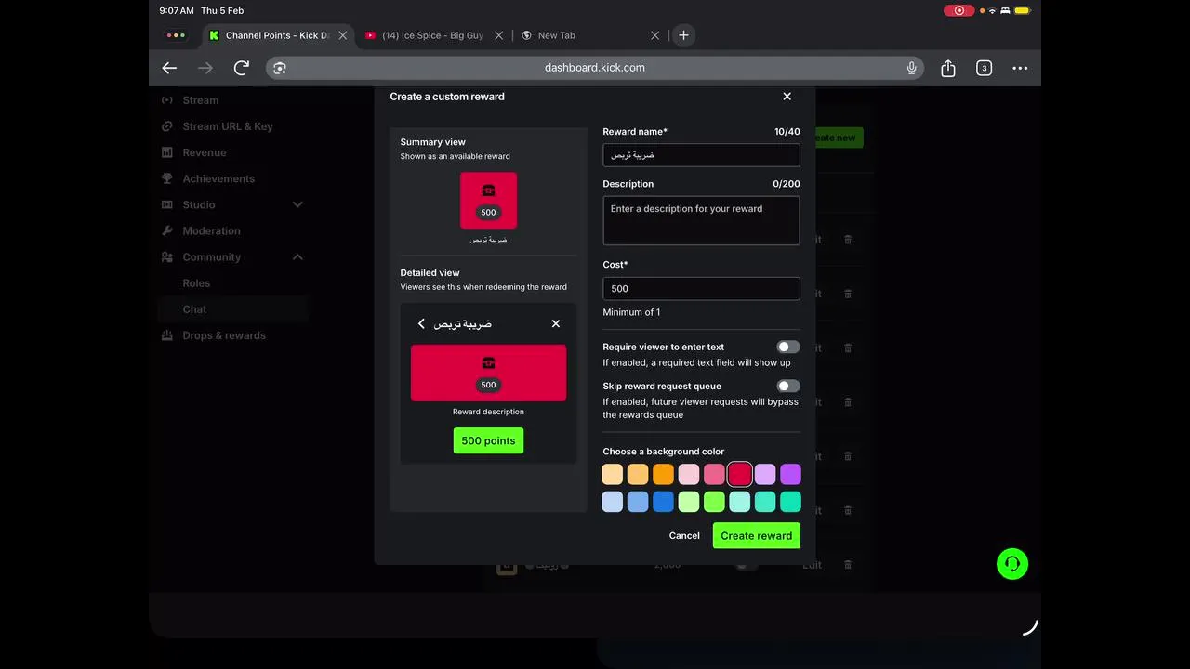Image resolution: width=1190 pixels, height=669 pixels.
Task: Select the pale pink background color
Action: 688,474
